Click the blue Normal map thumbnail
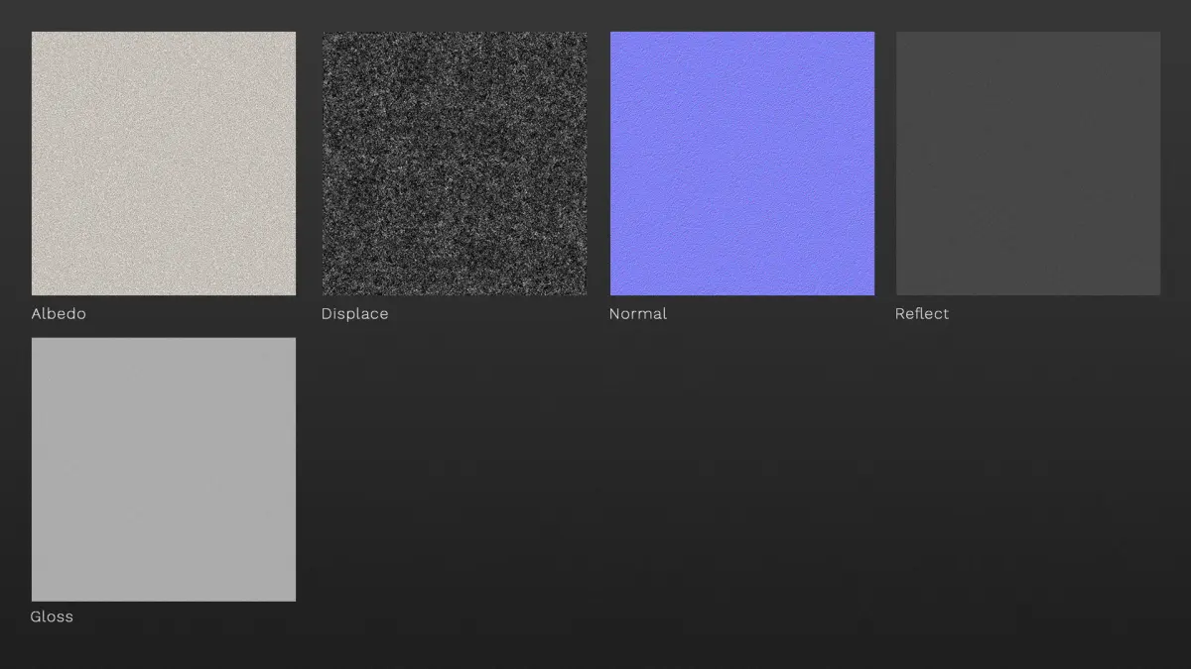 click(x=742, y=164)
